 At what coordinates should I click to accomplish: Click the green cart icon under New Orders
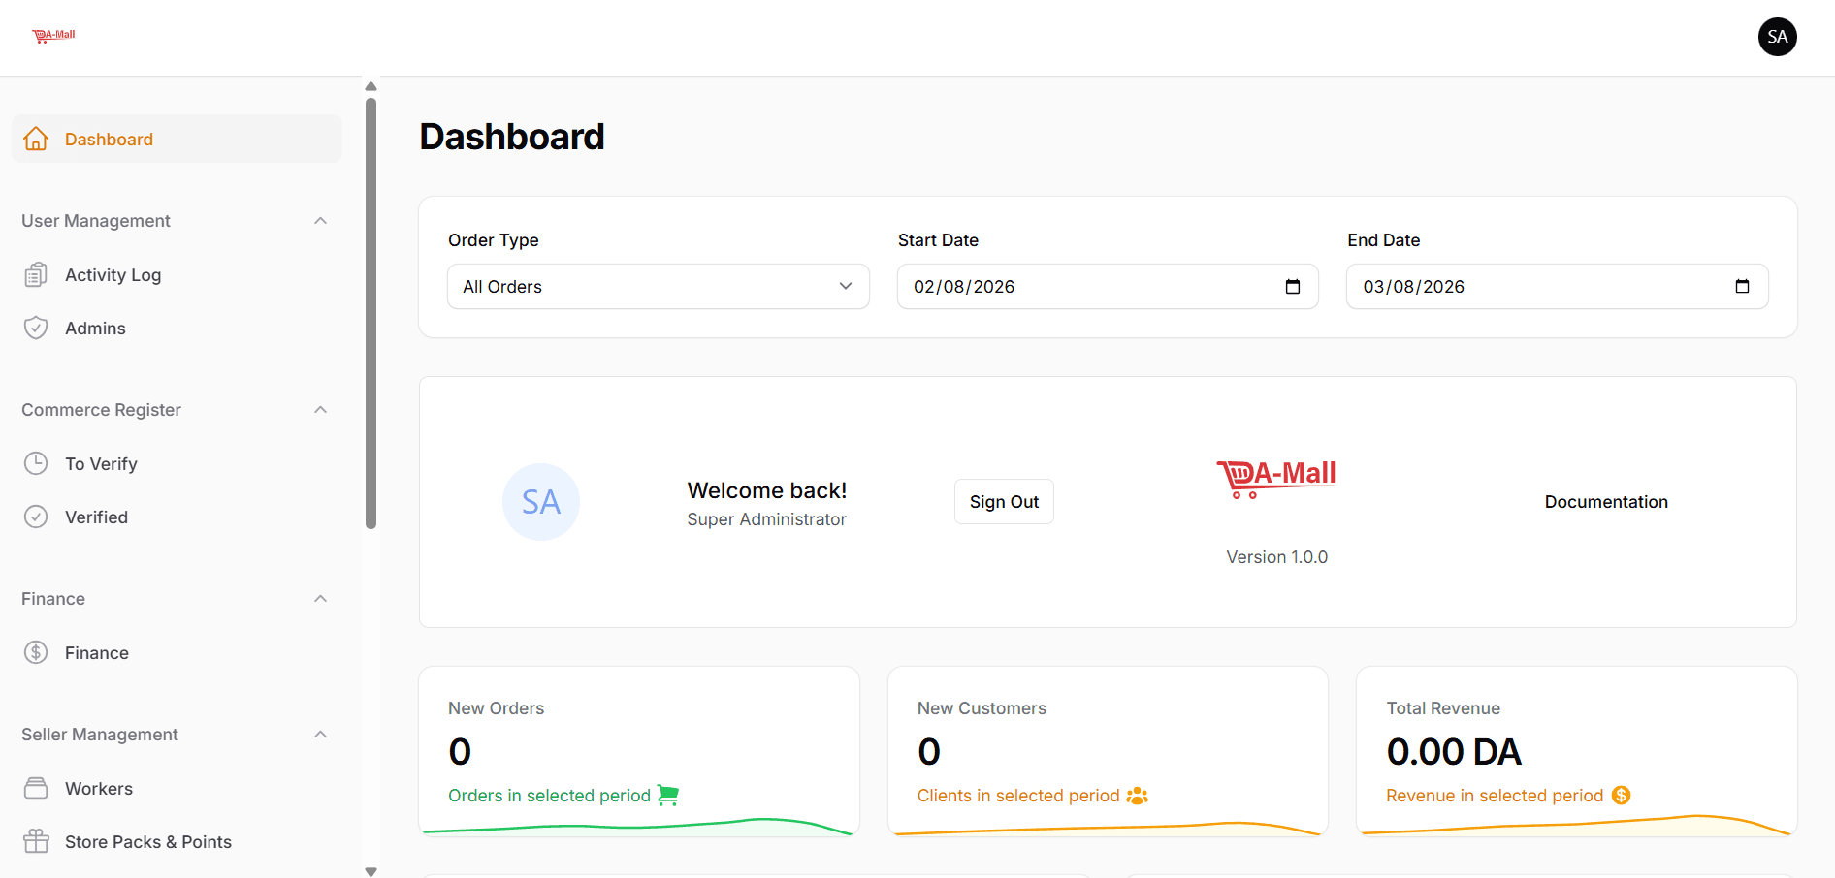click(668, 795)
